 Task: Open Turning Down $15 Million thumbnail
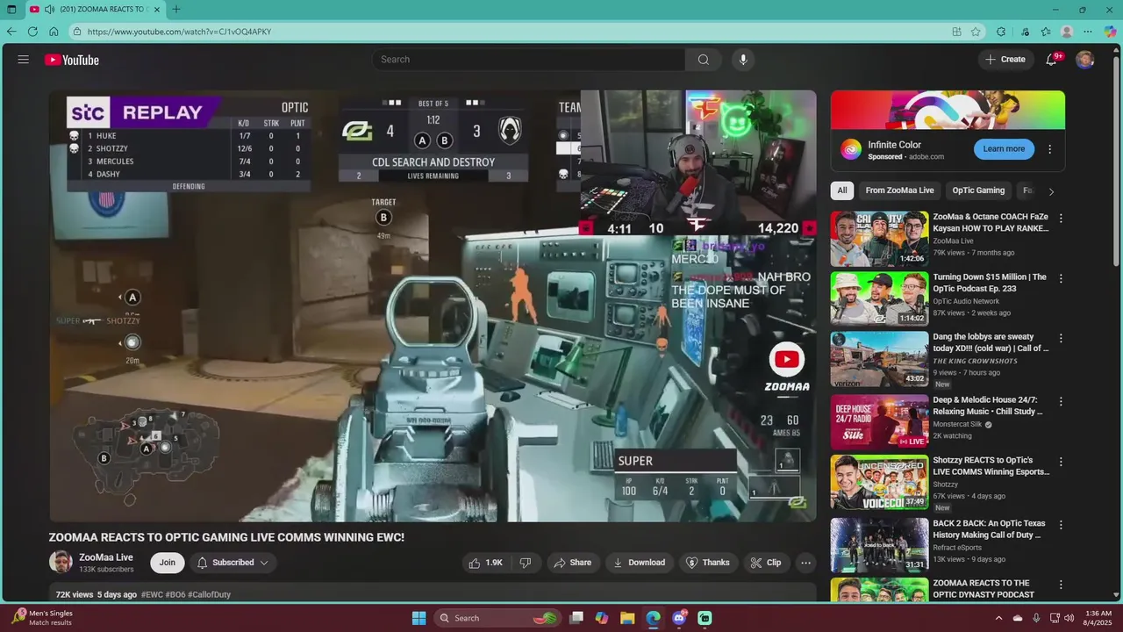(879, 298)
